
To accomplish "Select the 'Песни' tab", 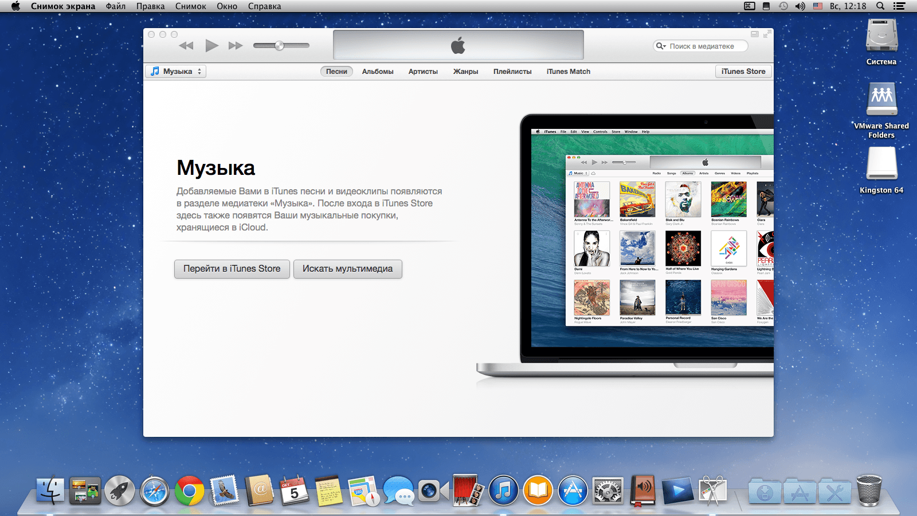I will tap(336, 72).
